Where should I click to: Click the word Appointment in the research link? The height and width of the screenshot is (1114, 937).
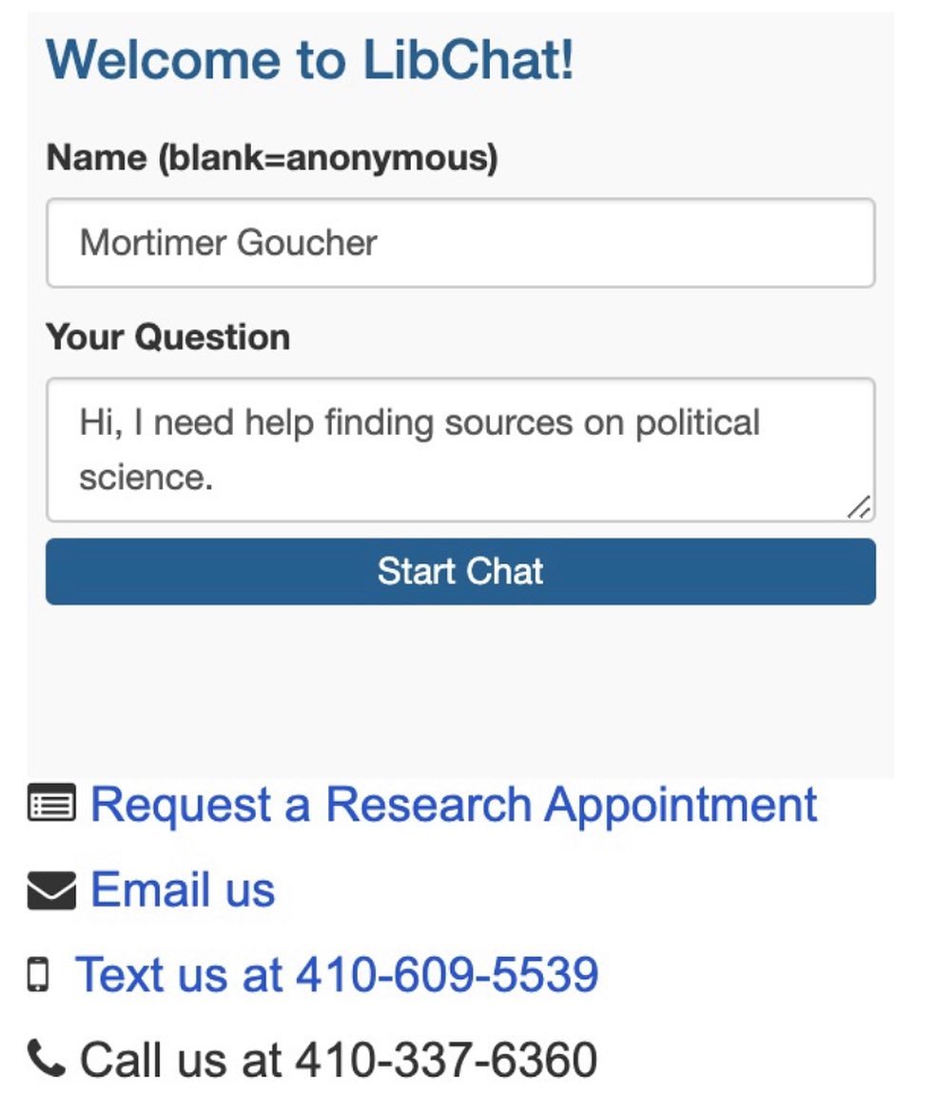tap(680, 807)
